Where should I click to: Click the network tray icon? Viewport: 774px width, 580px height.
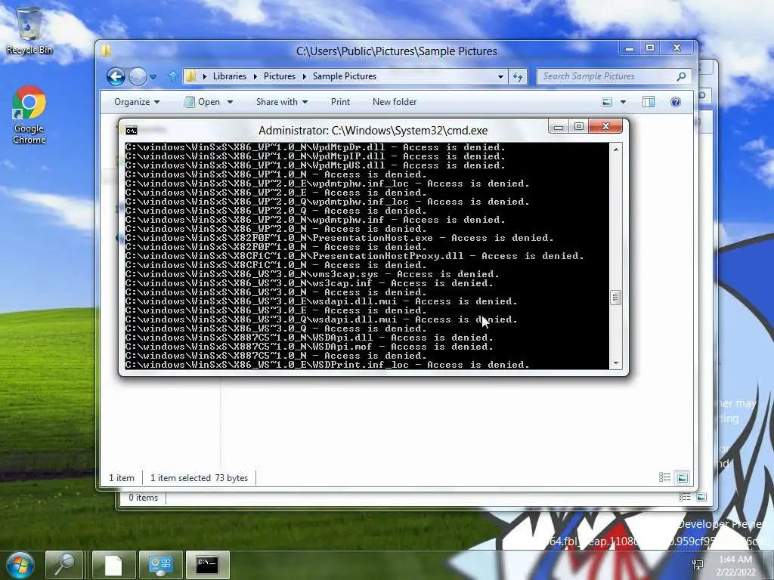(698, 565)
